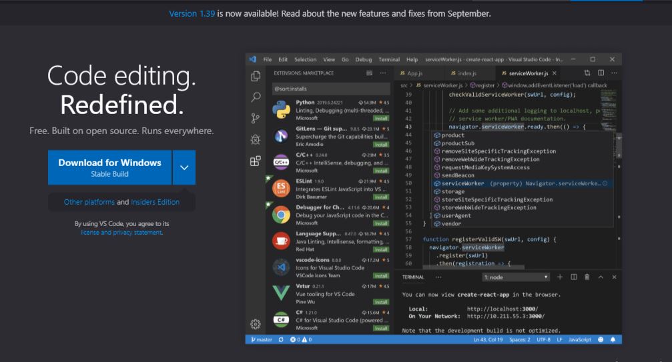Open the Manage gear icon in activity bar
672x362 pixels.
256,324
